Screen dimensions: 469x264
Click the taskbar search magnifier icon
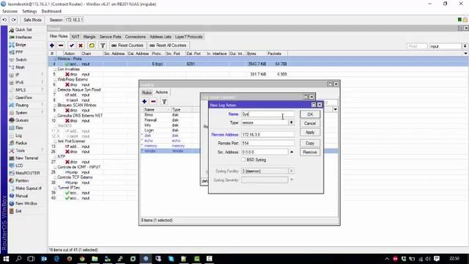pyautogui.click(x=18, y=259)
